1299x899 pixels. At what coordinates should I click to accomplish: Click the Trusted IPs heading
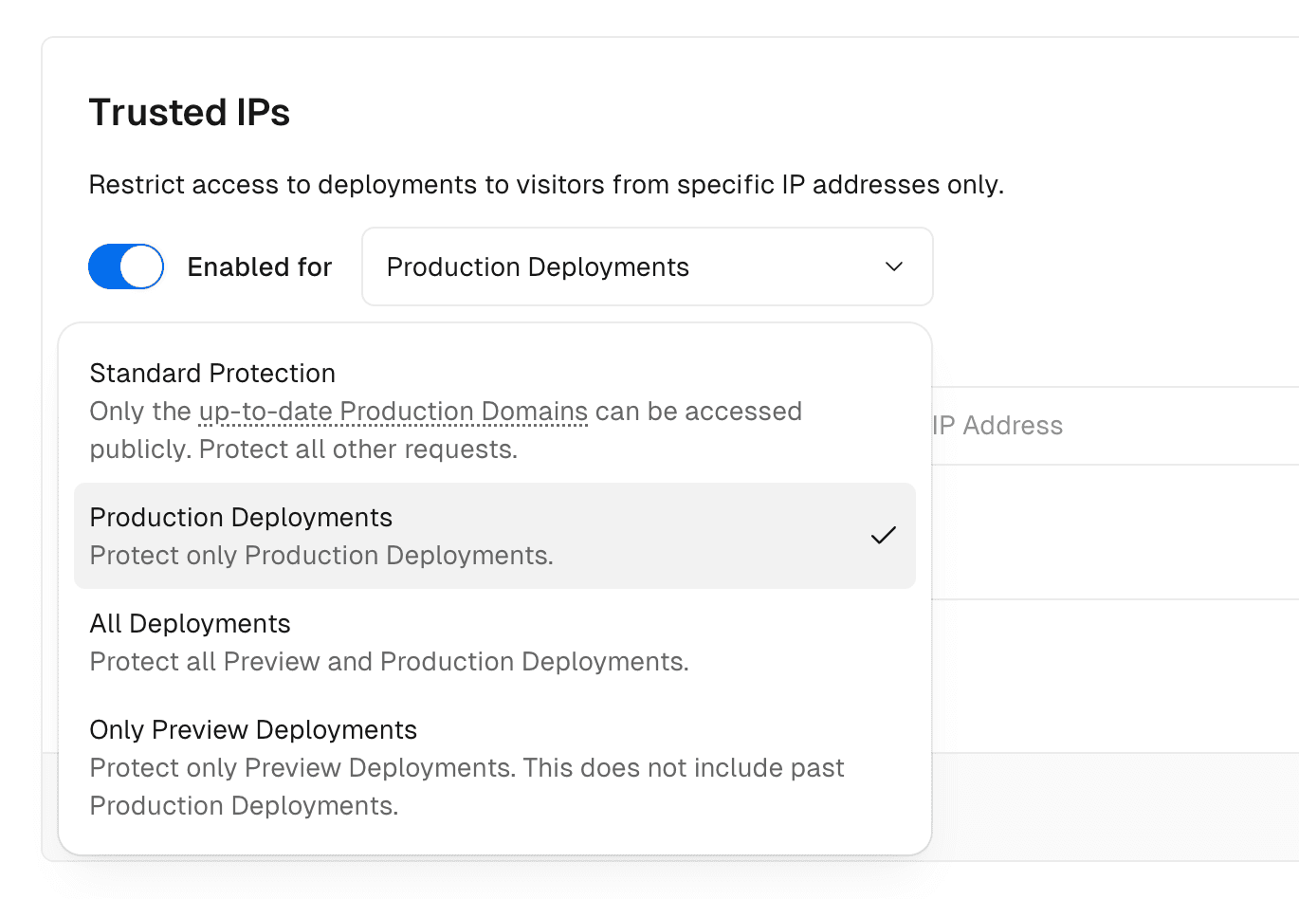point(189,112)
